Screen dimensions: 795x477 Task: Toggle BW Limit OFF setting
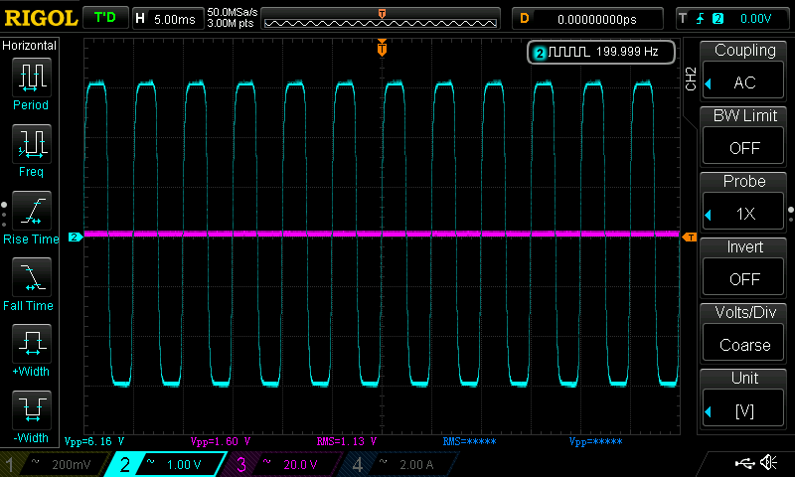point(743,147)
